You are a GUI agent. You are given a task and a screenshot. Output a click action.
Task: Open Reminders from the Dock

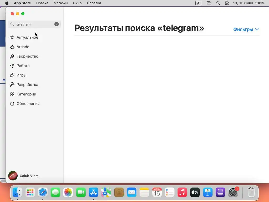[x=170, y=192]
